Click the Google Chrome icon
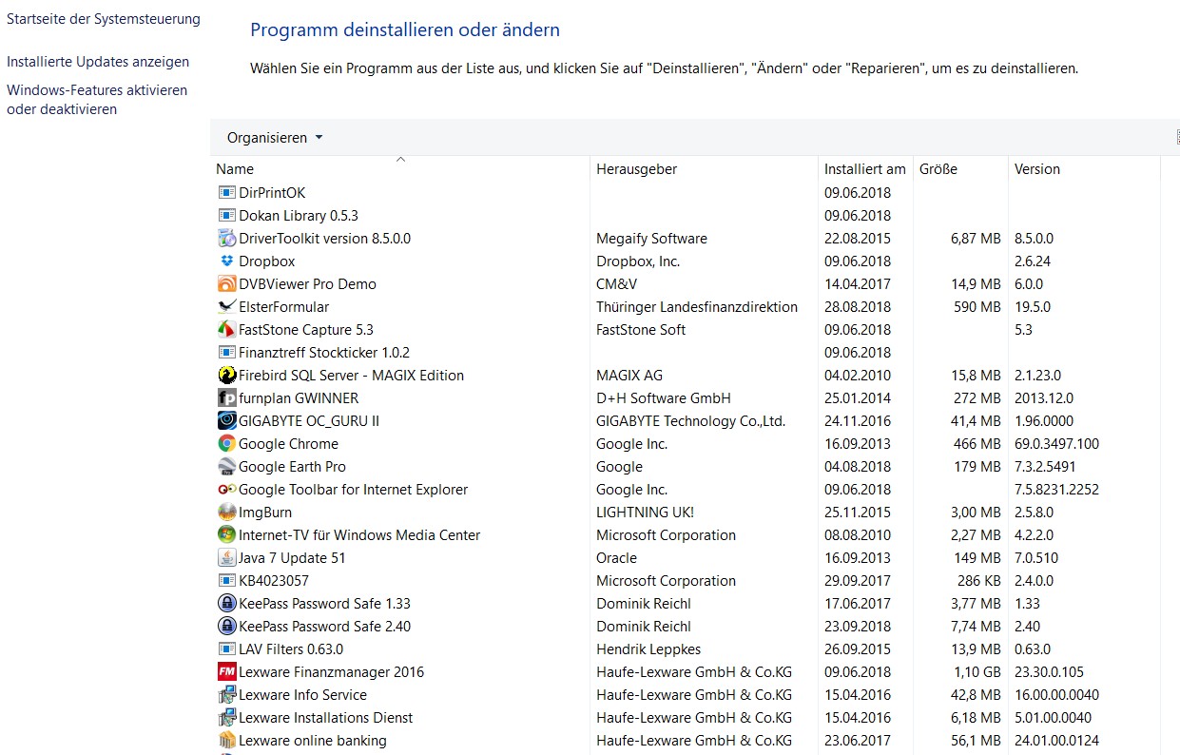Screen dimensions: 1180x755 (226, 444)
